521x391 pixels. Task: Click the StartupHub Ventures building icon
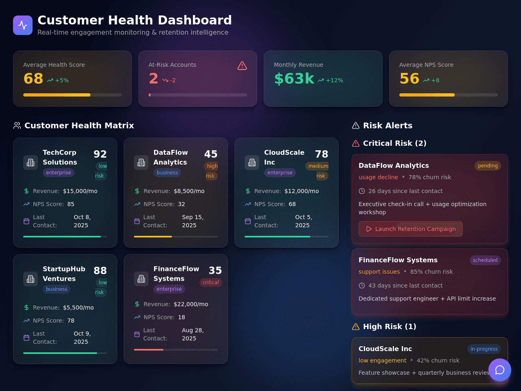click(31, 279)
